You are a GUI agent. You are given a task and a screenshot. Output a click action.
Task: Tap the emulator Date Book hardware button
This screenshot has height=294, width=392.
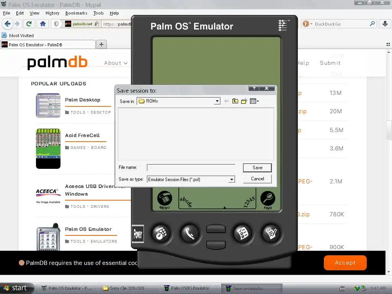161,233
